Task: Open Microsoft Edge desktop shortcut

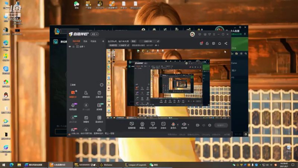Action: coord(6,45)
